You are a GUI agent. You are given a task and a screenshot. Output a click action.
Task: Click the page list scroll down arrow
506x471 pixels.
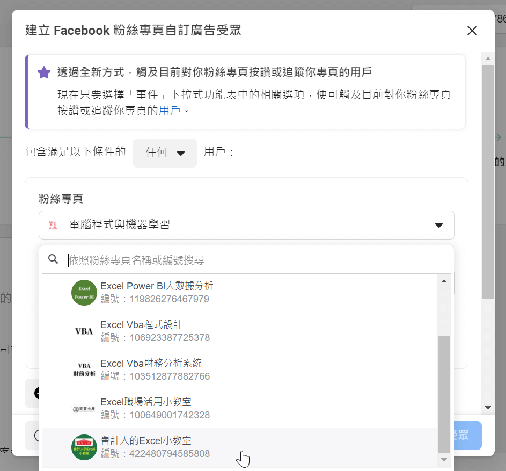[444, 460]
